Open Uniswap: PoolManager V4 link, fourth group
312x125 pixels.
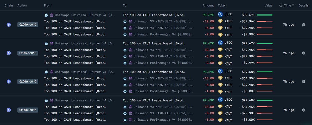click(163, 120)
